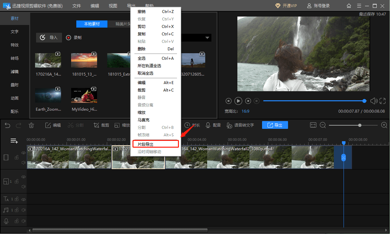The height and width of the screenshot is (234, 390).
Task: Select the 录制 record option
Action: click(74, 38)
